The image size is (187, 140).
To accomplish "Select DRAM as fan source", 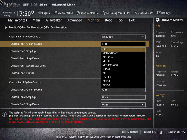I will [x=122, y=69].
